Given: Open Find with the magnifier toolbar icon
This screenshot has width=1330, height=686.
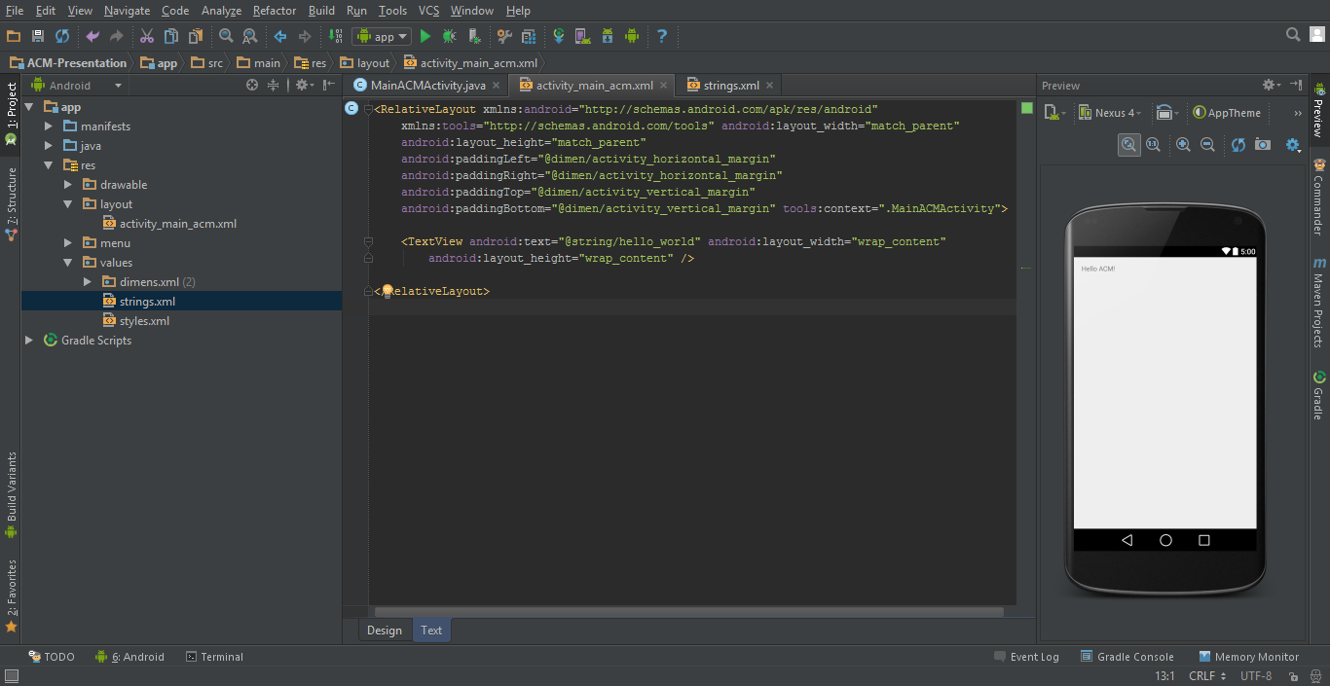Looking at the screenshot, I should coord(226,36).
